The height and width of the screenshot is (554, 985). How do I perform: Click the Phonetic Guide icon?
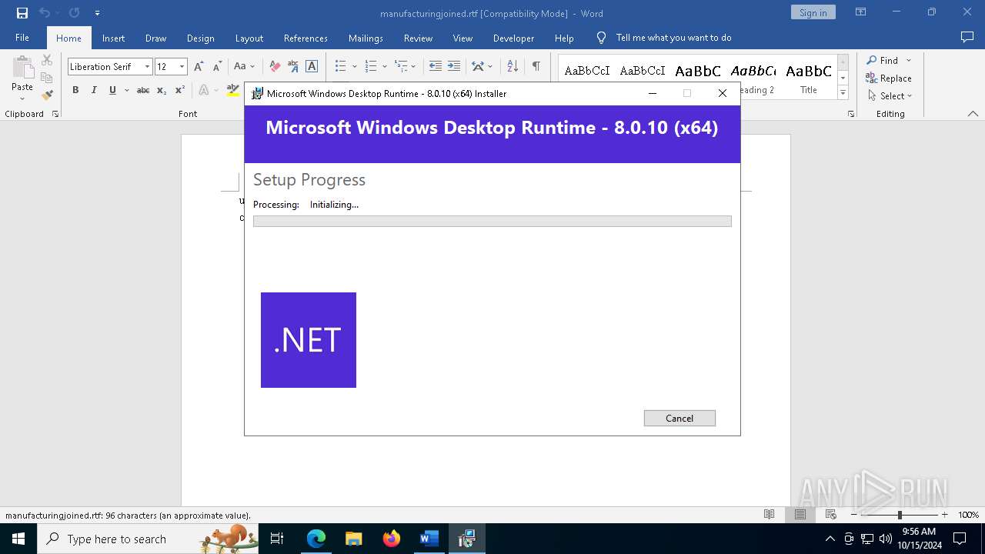pos(292,67)
